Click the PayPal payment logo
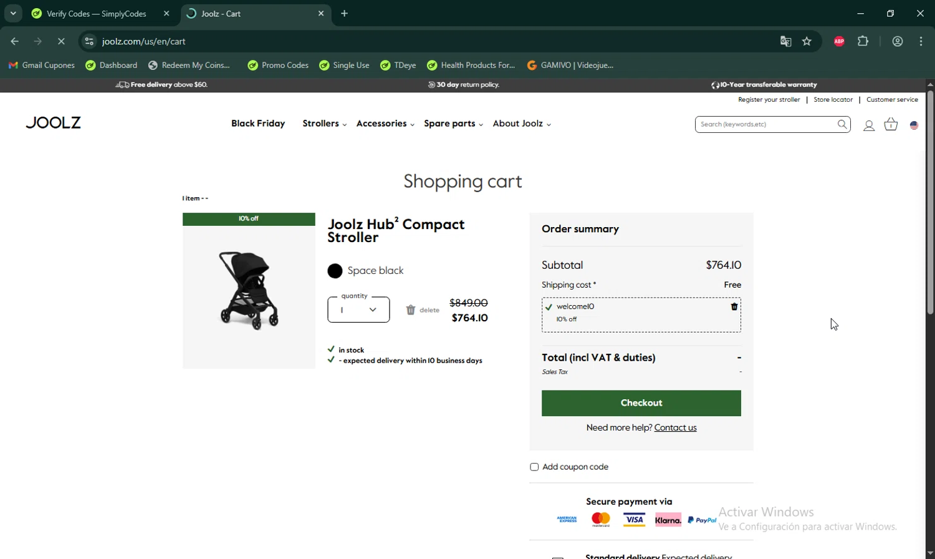The image size is (935, 559). 702,520
